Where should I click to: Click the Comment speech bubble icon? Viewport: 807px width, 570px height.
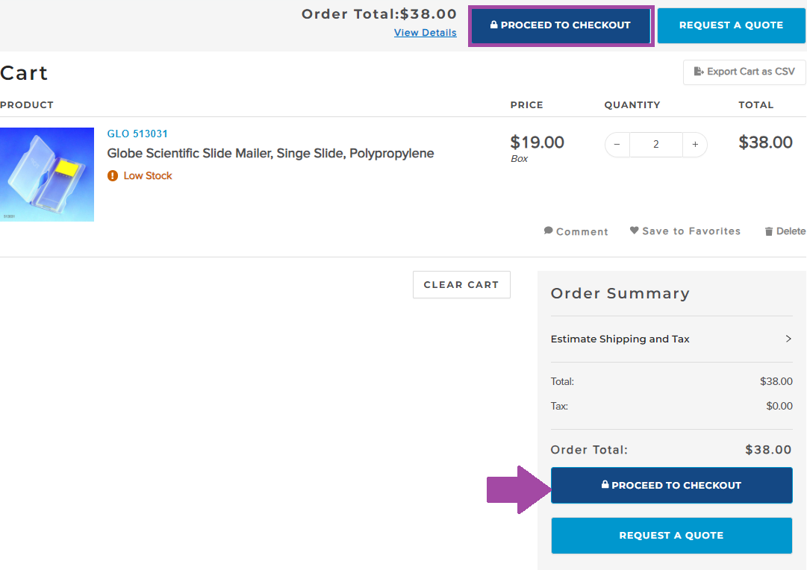click(549, 231)
